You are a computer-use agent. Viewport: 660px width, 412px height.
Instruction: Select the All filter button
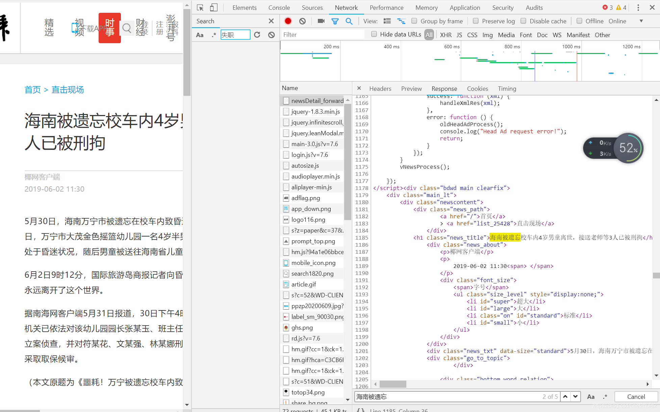(429, 35)
